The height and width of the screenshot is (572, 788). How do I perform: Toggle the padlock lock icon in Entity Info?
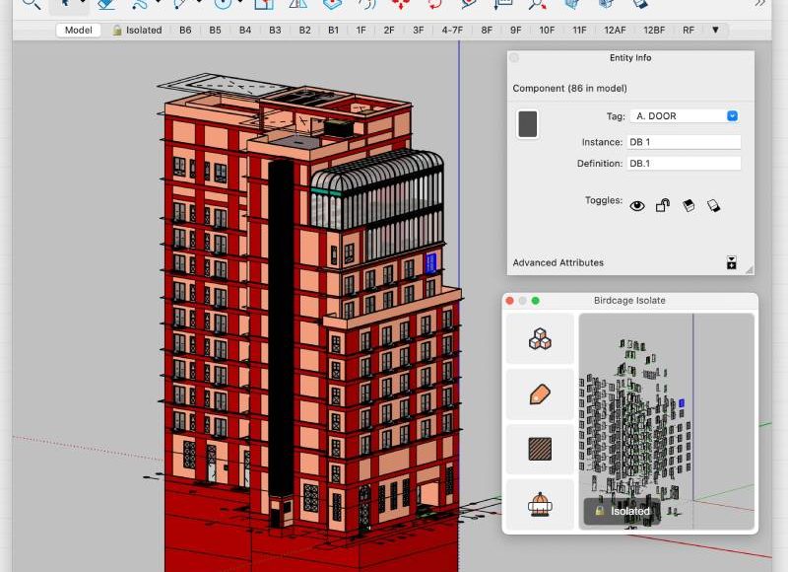click(x=663, y=206)
